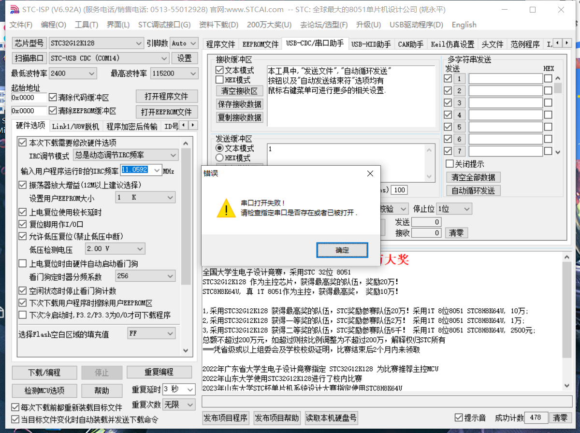The width and height of the screenshot is (580, 433).
Task: Toggle 每次下载前都重新装载目标文件 checkbox
Action: point(15,407)
